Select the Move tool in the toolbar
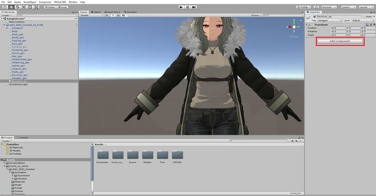 click(11, 7)
